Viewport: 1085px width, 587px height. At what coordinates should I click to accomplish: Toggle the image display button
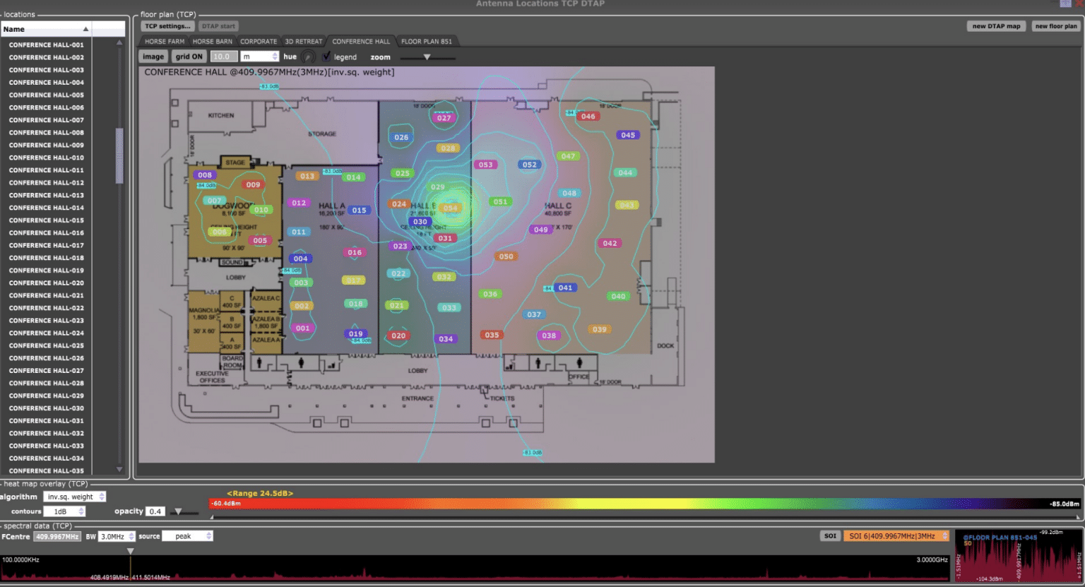pos(153,57)
